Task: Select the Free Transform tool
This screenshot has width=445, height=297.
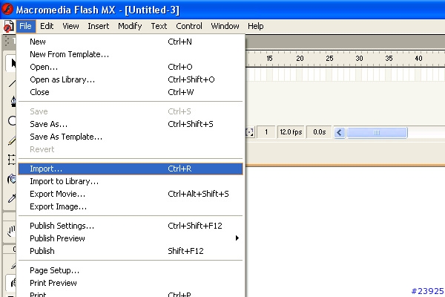Action: (x=12, y=160)
